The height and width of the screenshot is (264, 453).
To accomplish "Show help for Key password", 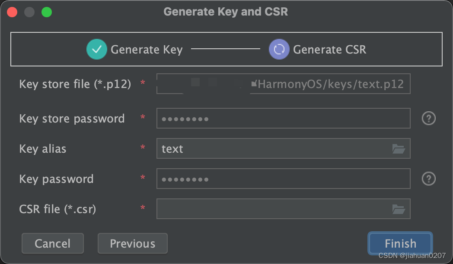I will (x=429, y=179).
